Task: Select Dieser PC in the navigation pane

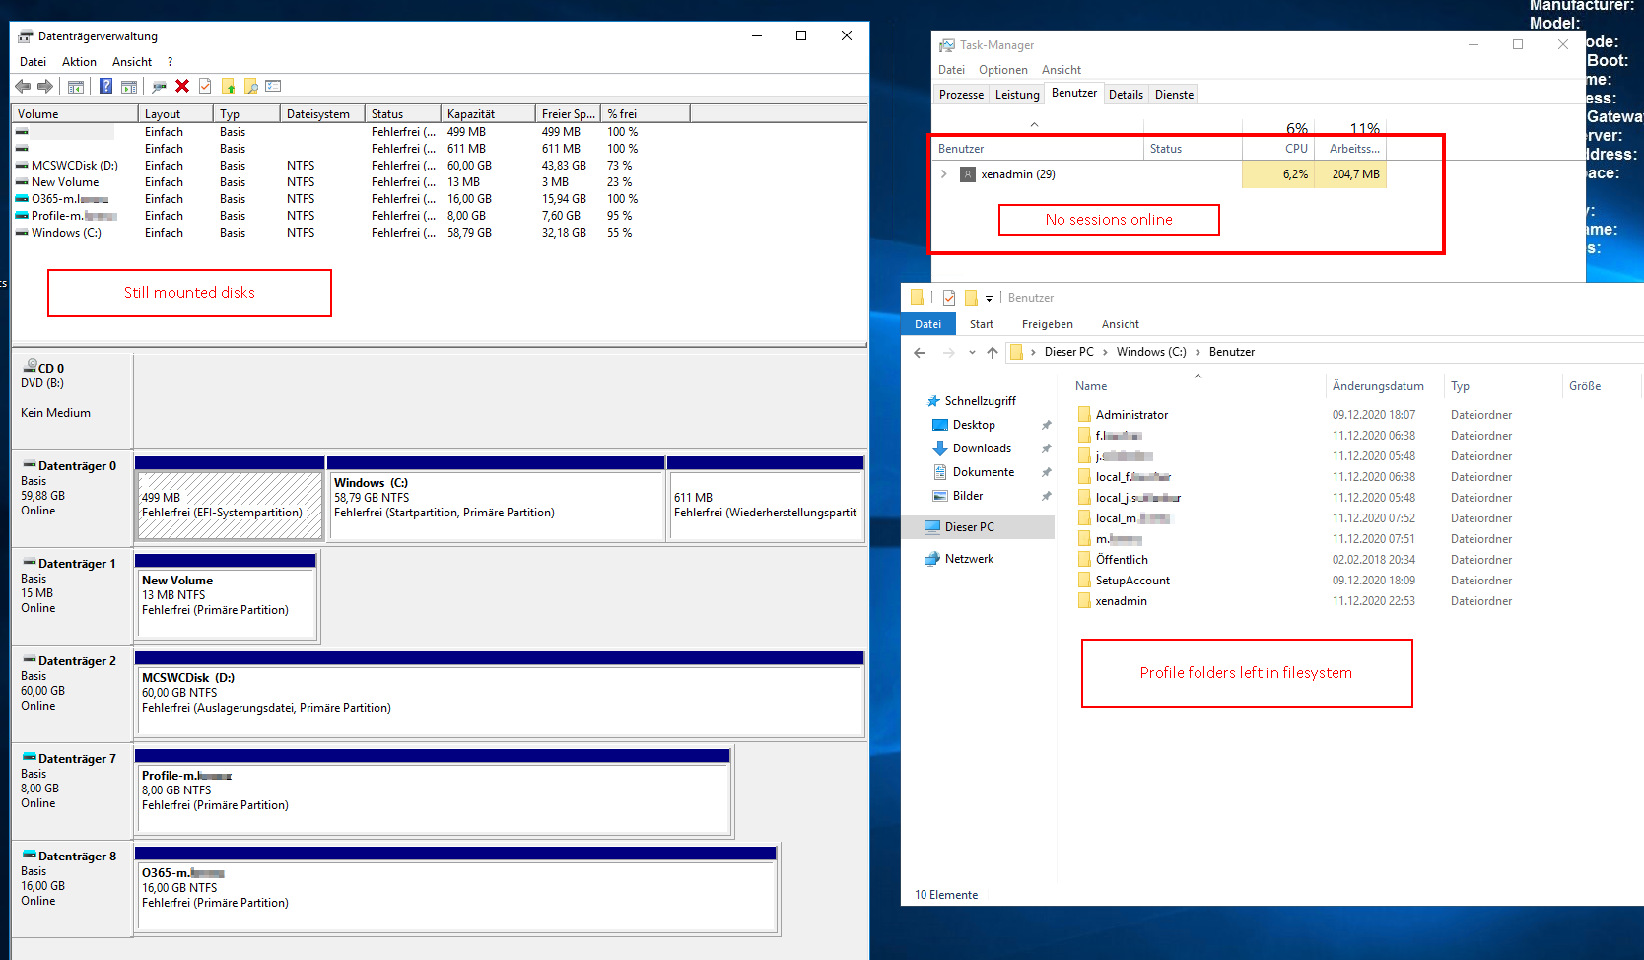Action: click(x=969, y=527)
